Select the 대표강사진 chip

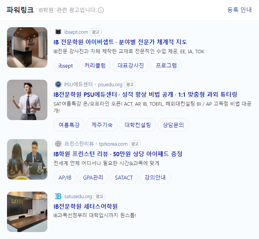pos(130,65)
